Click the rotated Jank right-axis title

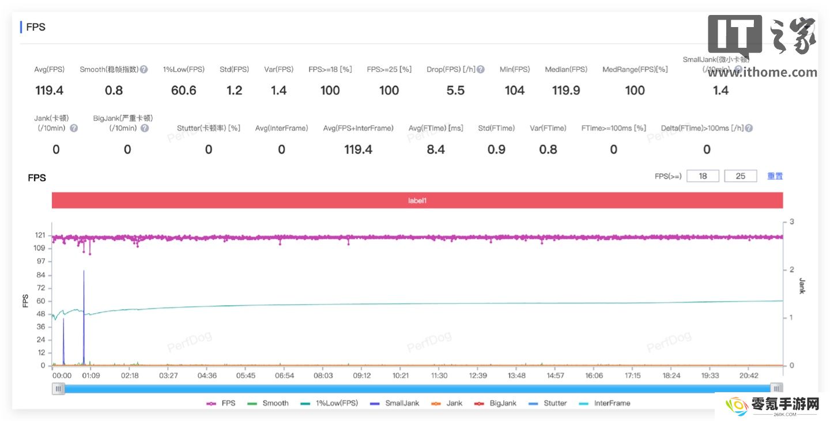802,286
